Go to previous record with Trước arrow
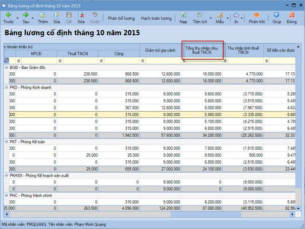This screenshot has height=229, width=305. (8, 15)
